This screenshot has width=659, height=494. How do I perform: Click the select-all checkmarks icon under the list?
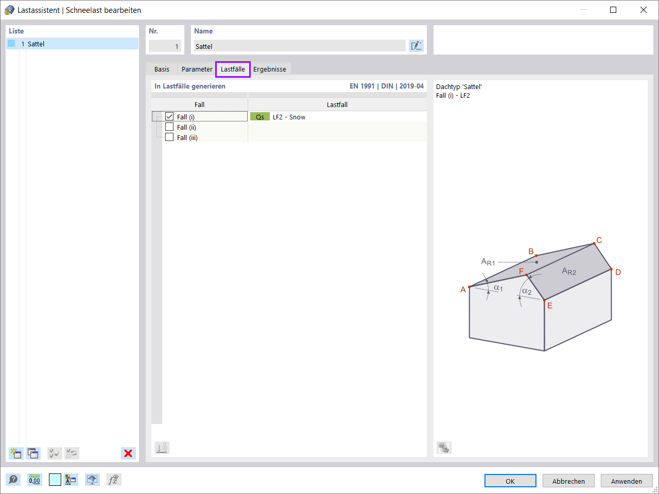[x=55, y=453]
